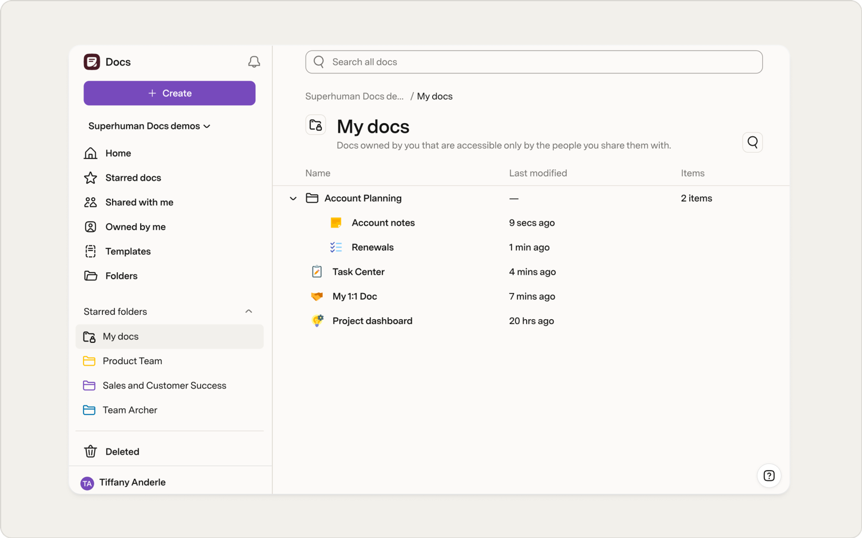Screen dimensions: 862x538
Task: Click the "7 mins ago" timestamp
Action: point(532,296)
